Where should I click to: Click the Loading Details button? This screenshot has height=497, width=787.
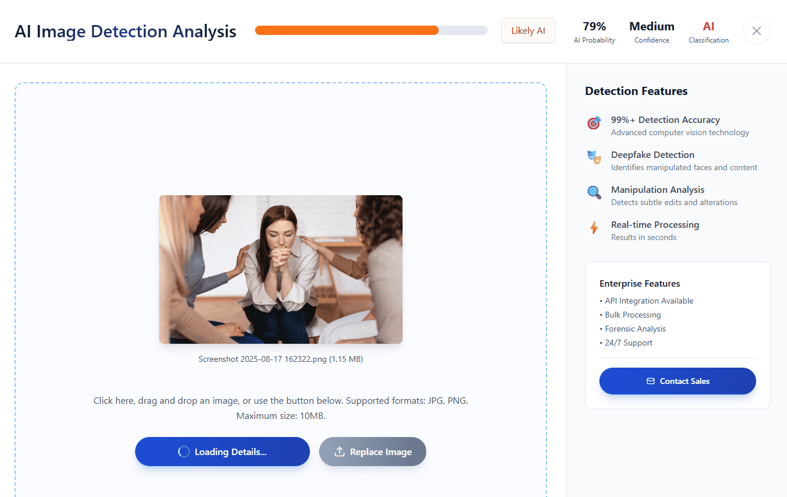click(x=223, y=452)
